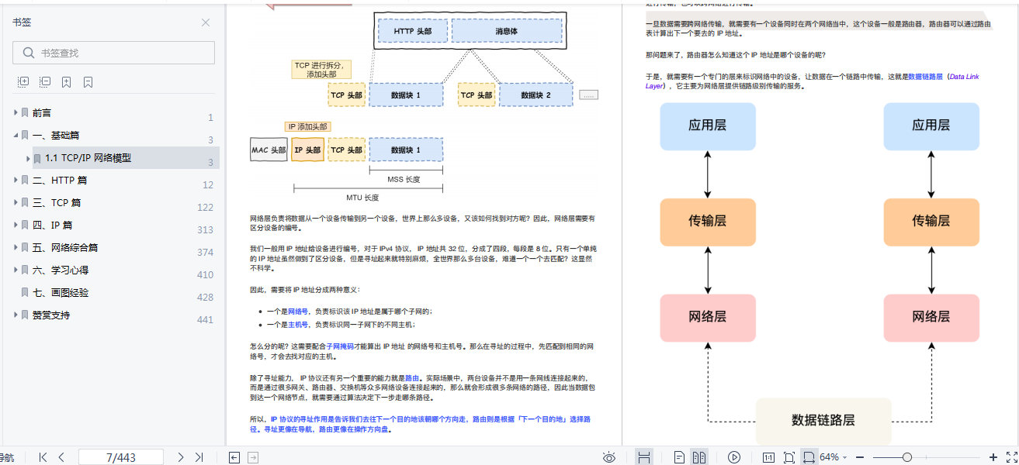The height and width of the screenshot is (465, 1019).
Task: Click the 子网掩码 link in paragraph
Action: point(340,346)
